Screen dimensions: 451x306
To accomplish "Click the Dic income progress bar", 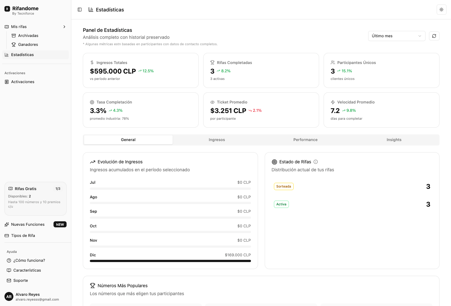I will tap(170, 261).
